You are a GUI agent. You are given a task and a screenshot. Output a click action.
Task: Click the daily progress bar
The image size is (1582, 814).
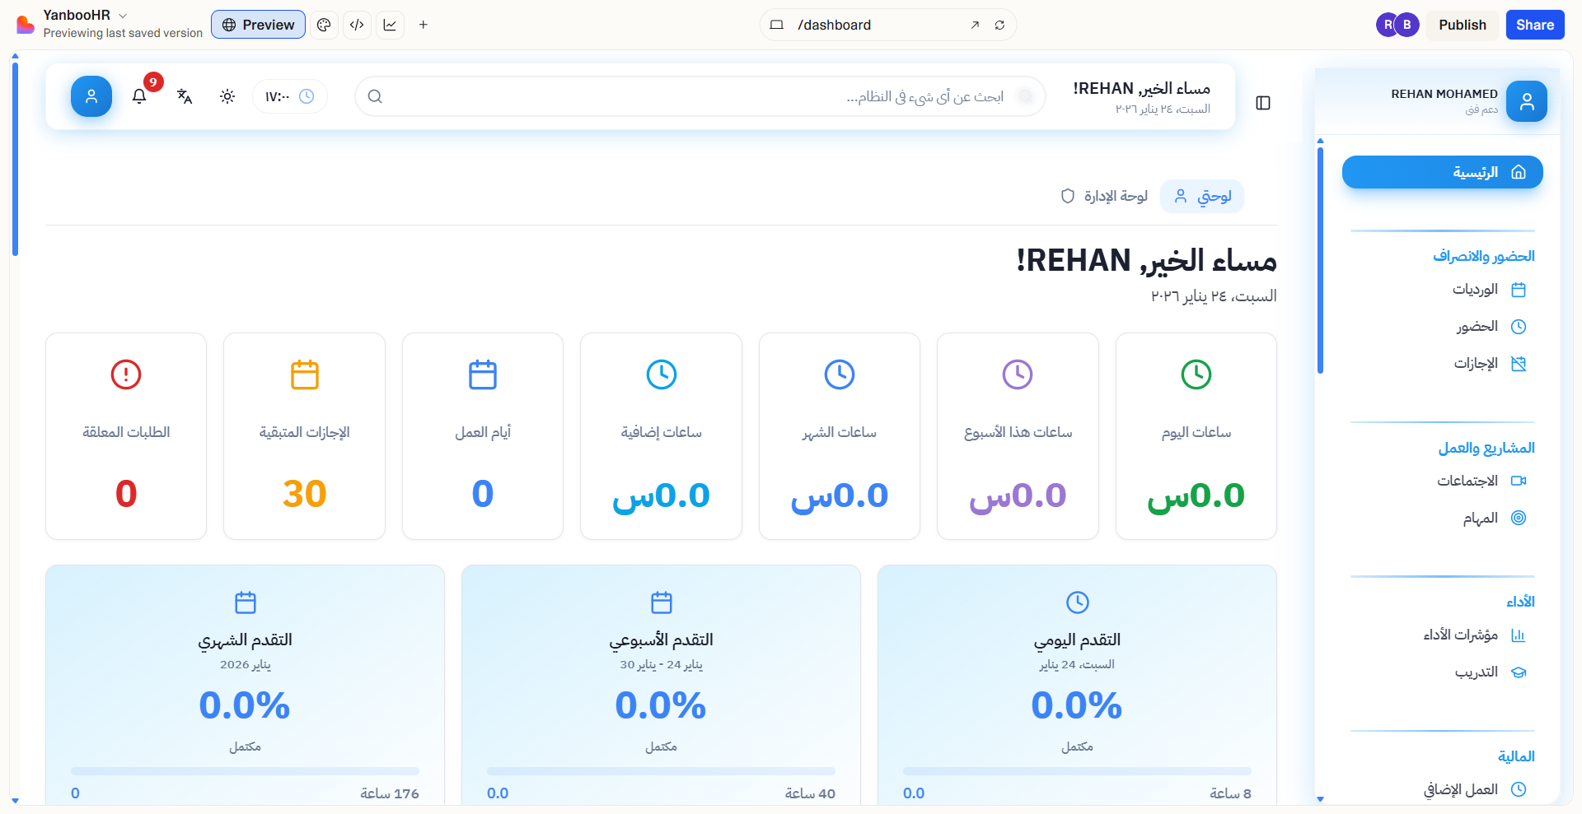[x=1077, y=771]
